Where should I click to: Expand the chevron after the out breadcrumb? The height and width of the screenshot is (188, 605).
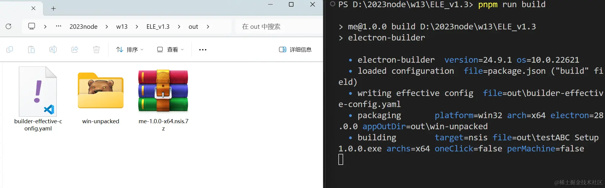pos(208,26)
